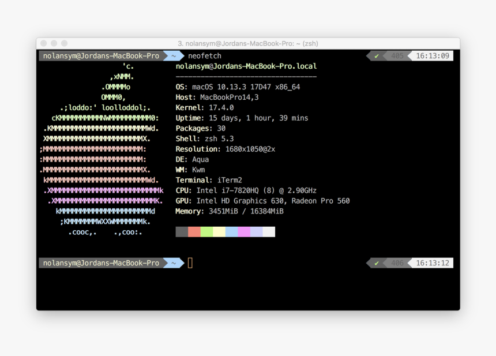
Task: Click the 16:13:09 timestamp
Action: click(x=432, y=56)
